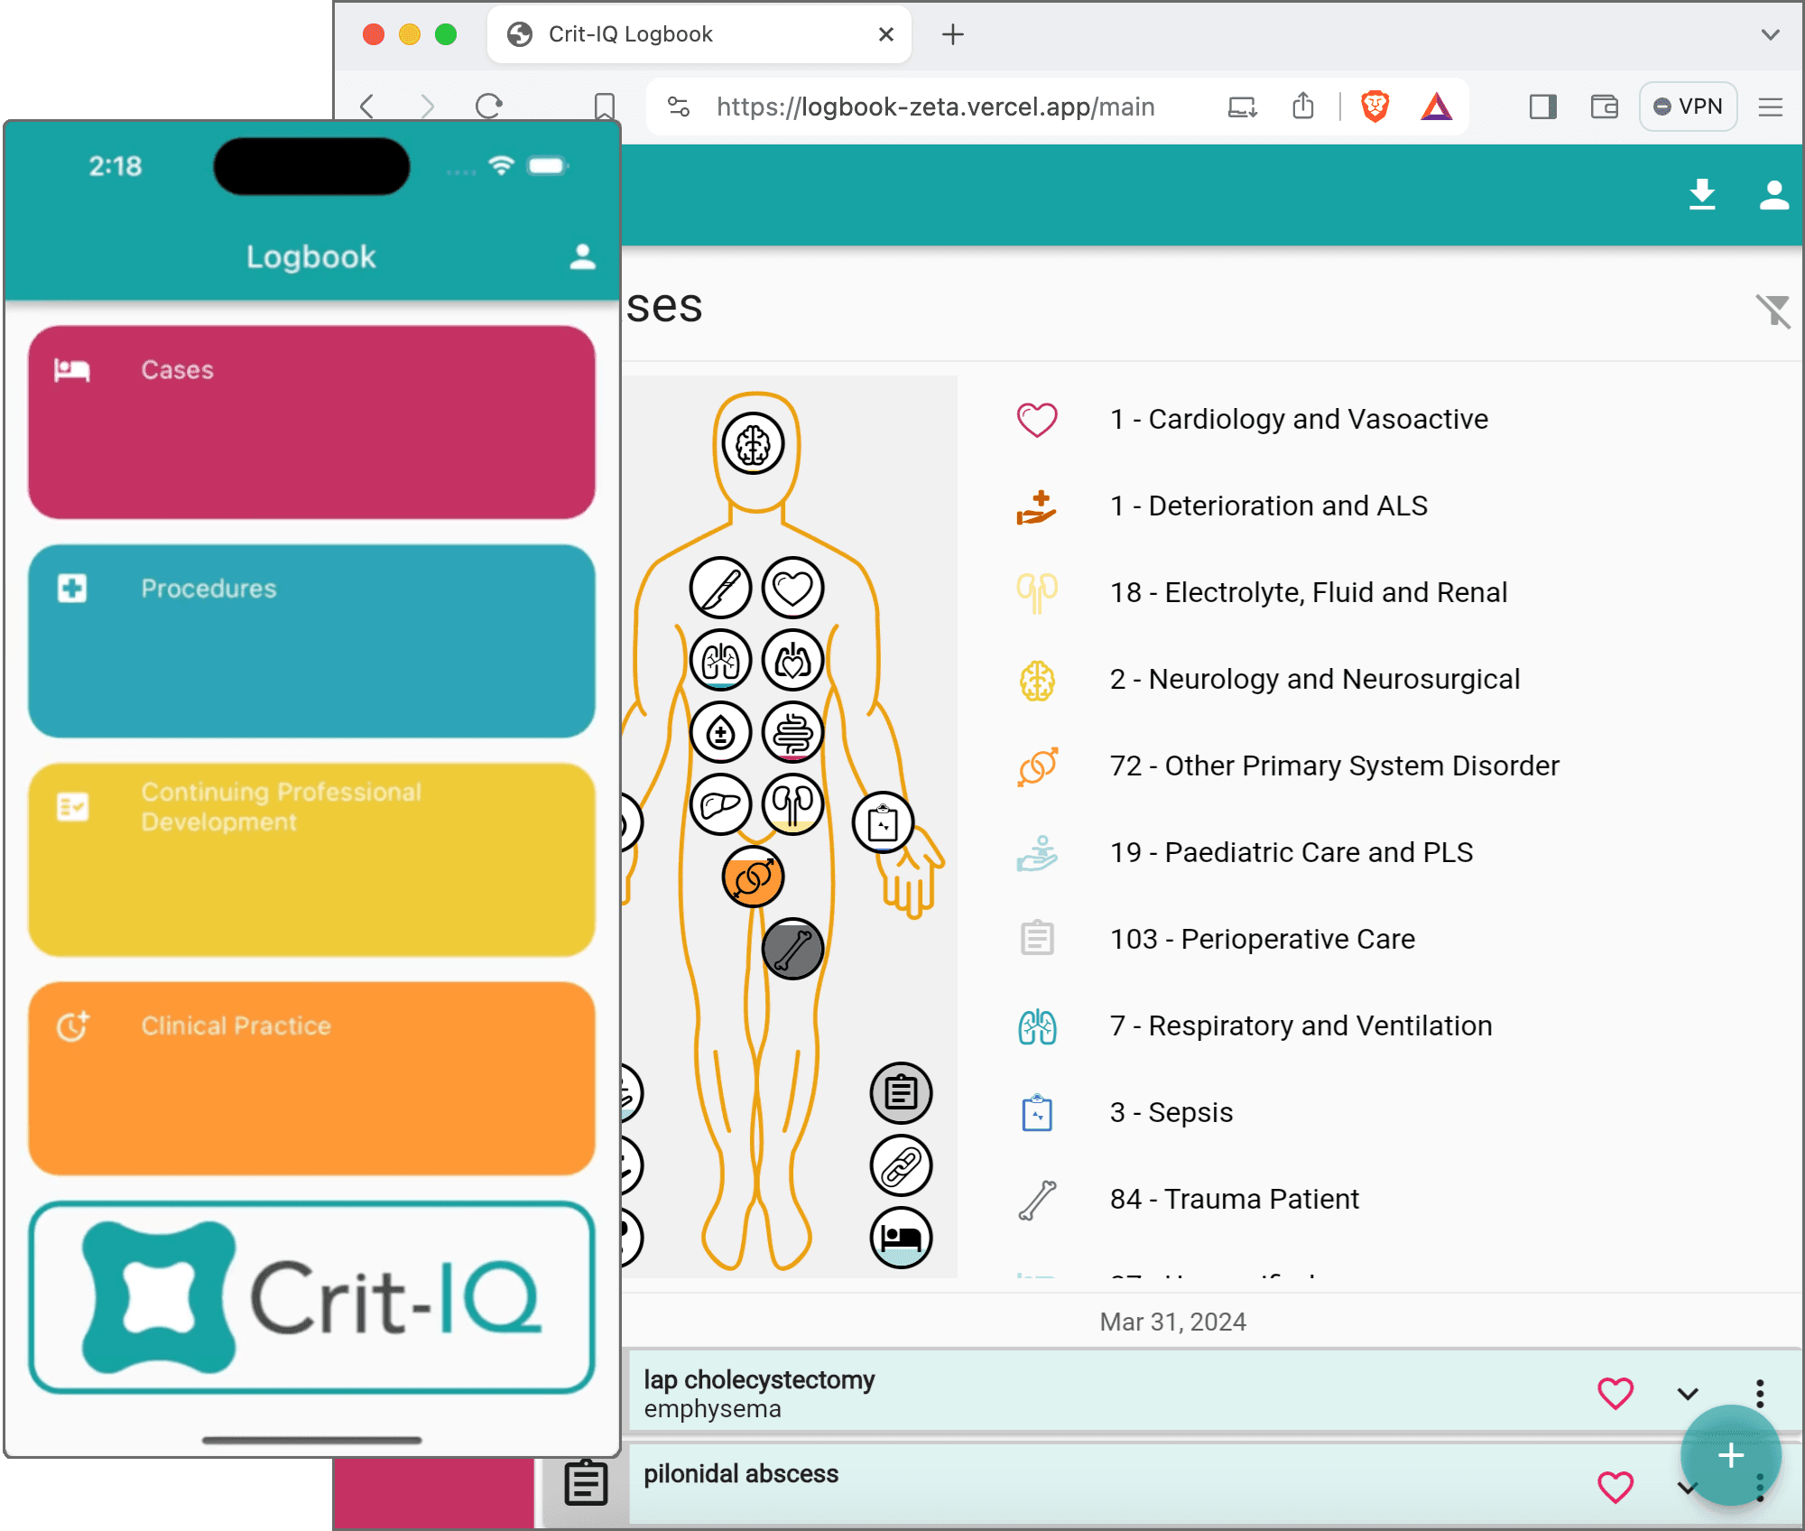
Task: Favorite the lap cholecystectomy case
Action: (1615, 1394)
